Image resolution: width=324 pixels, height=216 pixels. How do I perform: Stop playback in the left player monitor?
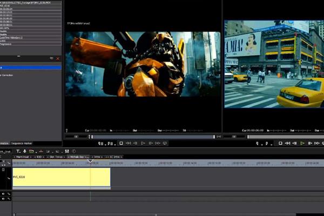click(122, 143)
